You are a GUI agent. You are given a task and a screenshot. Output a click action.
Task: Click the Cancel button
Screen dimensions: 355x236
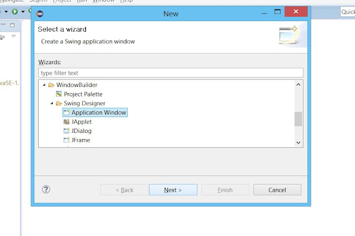point(277,190)
